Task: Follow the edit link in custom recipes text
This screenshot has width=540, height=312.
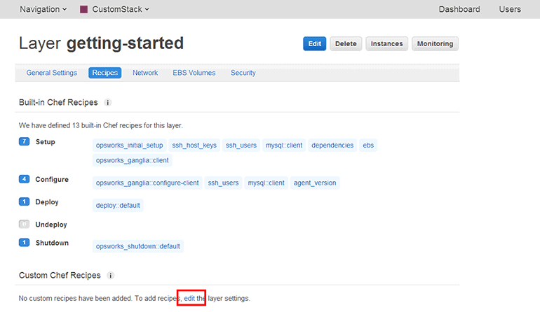Action: (189, 298)
